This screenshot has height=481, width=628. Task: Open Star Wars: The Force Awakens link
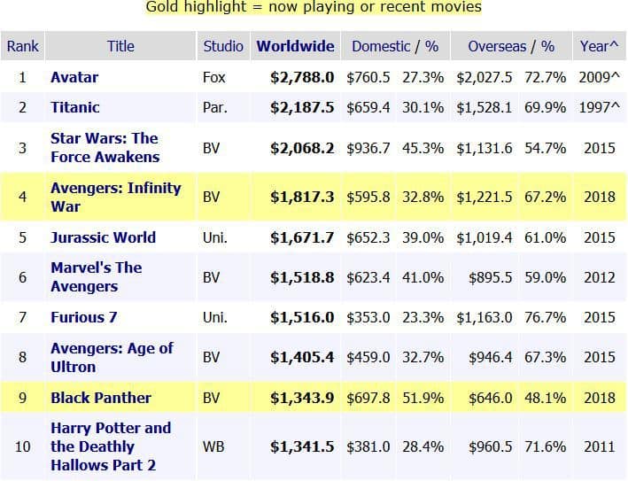pyautogui.click(x=105, y=148)
